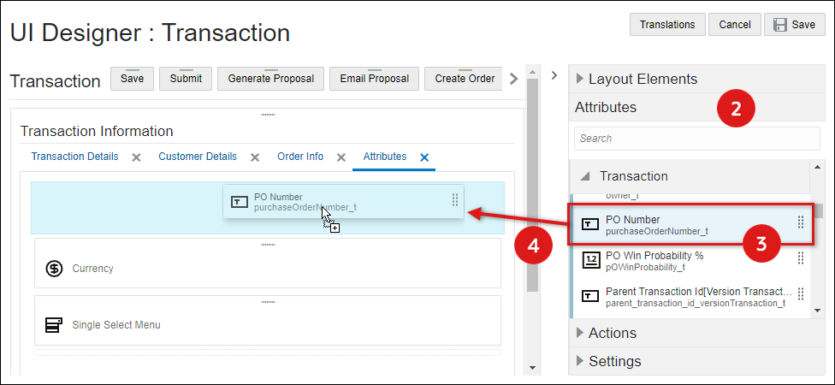
Task: Grab the PO Number drag handle in attributes list
Action: [x=801, y=222]
